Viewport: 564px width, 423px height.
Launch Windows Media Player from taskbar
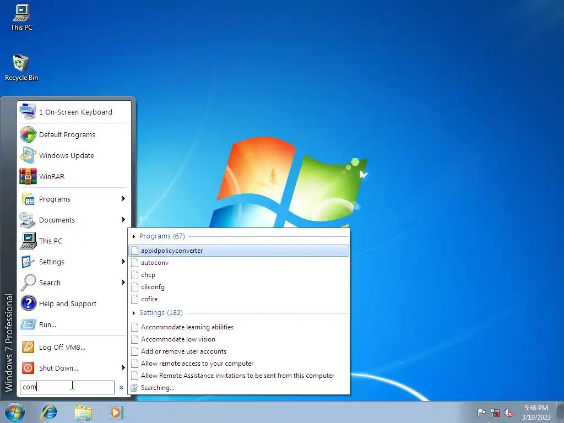coord(117,412)
